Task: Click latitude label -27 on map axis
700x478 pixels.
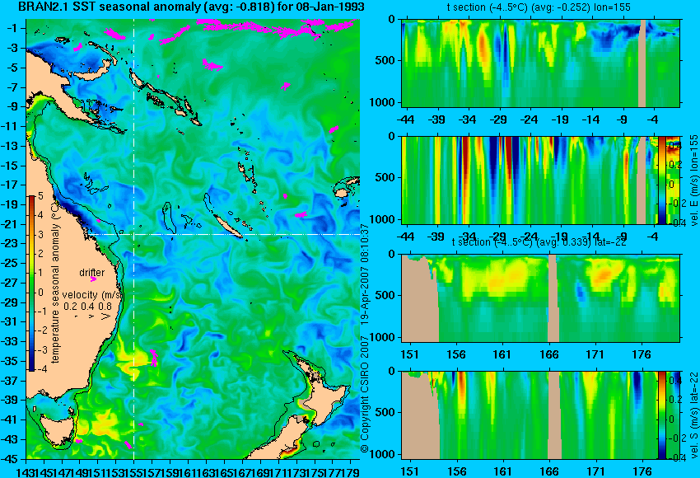Action: (x=10, y=283)
